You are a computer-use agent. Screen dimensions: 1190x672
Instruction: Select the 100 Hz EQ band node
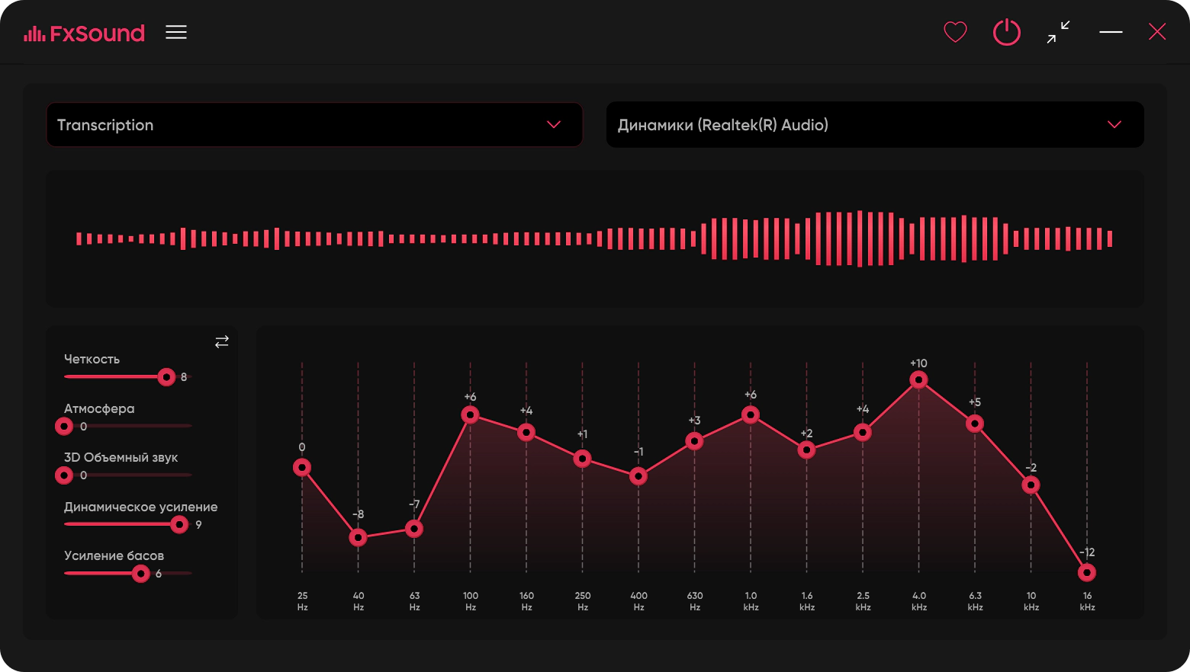pyautogui.click(x=470, y=414)
